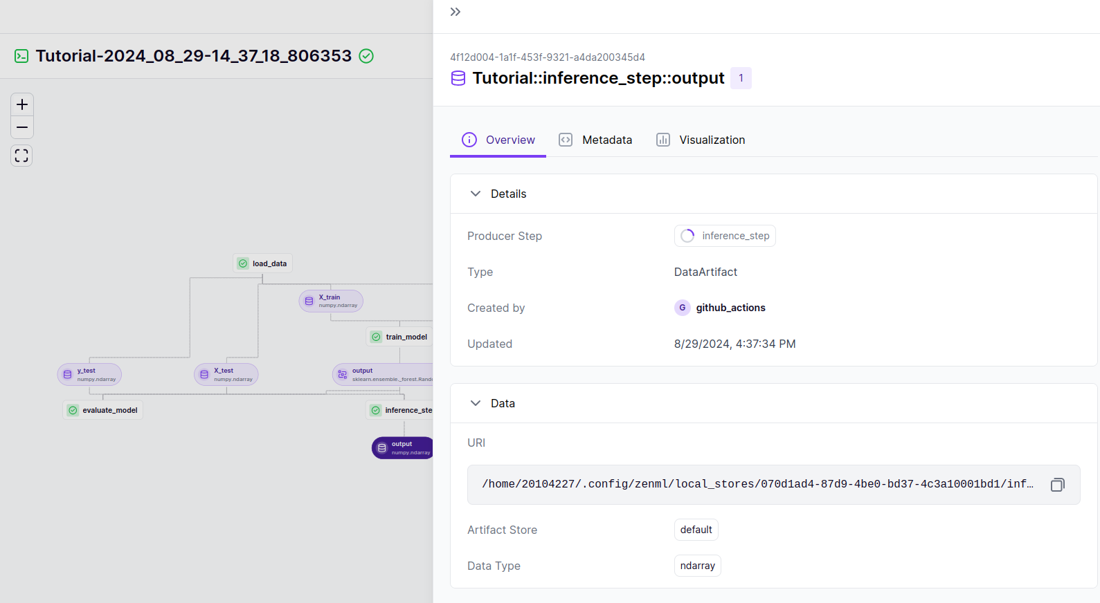Zoom out of the pipeline graph
Screen dimensions: 1100x603
(x=22, y=128)
